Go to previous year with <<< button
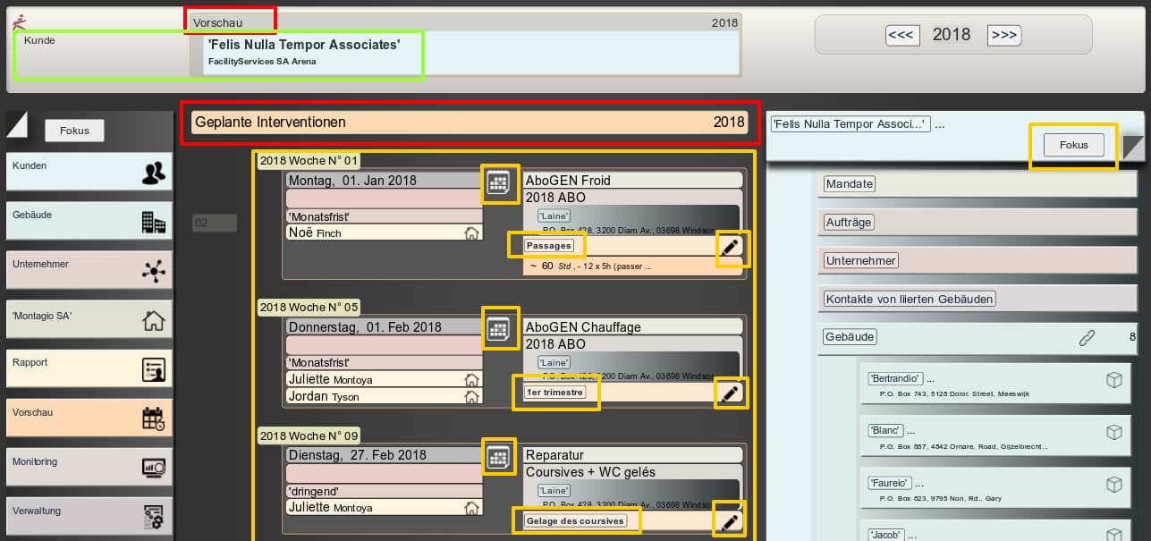The height and width of the screenshot is (541, 1151). pos(901,35)
